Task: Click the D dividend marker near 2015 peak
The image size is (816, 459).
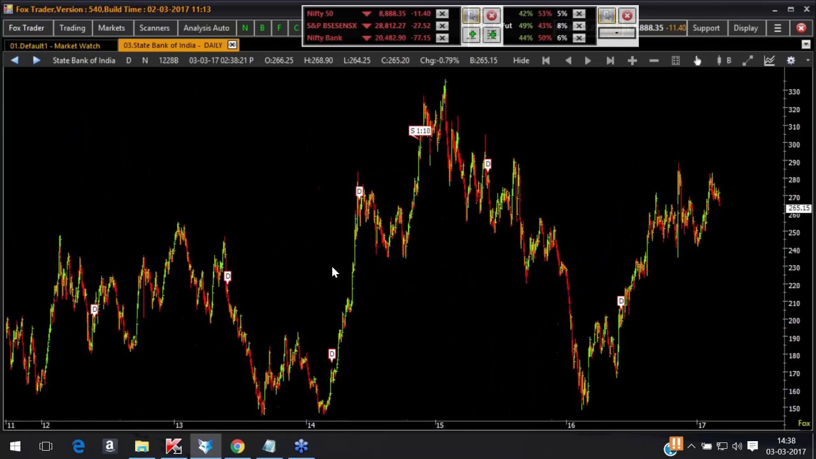Action: 488,164
